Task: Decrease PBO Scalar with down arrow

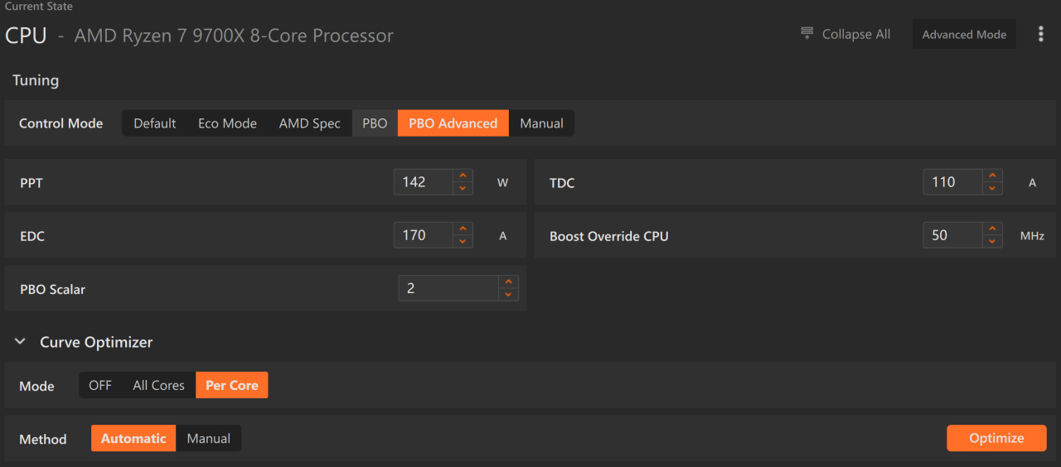Action: click(509, 294)
